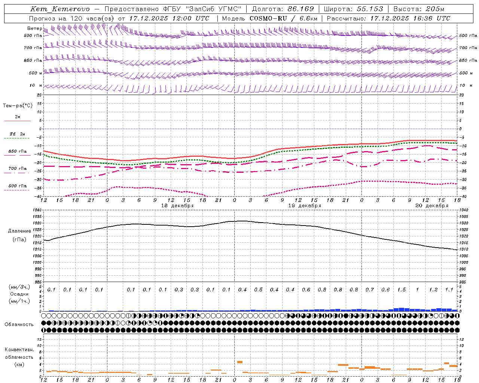Image resolution: width=479 pixels, height=383 pixels.
Task: Click the forecast start time 17.12.2025 12:00 UTC
Action: pos(169,18)
